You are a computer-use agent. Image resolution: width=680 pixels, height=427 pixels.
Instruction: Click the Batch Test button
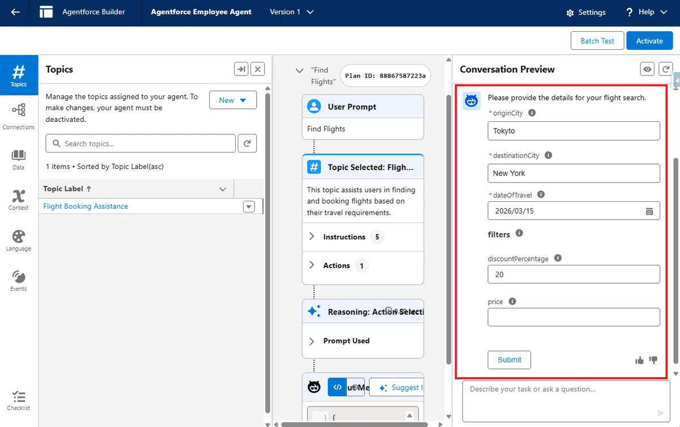tap(597, 41)
